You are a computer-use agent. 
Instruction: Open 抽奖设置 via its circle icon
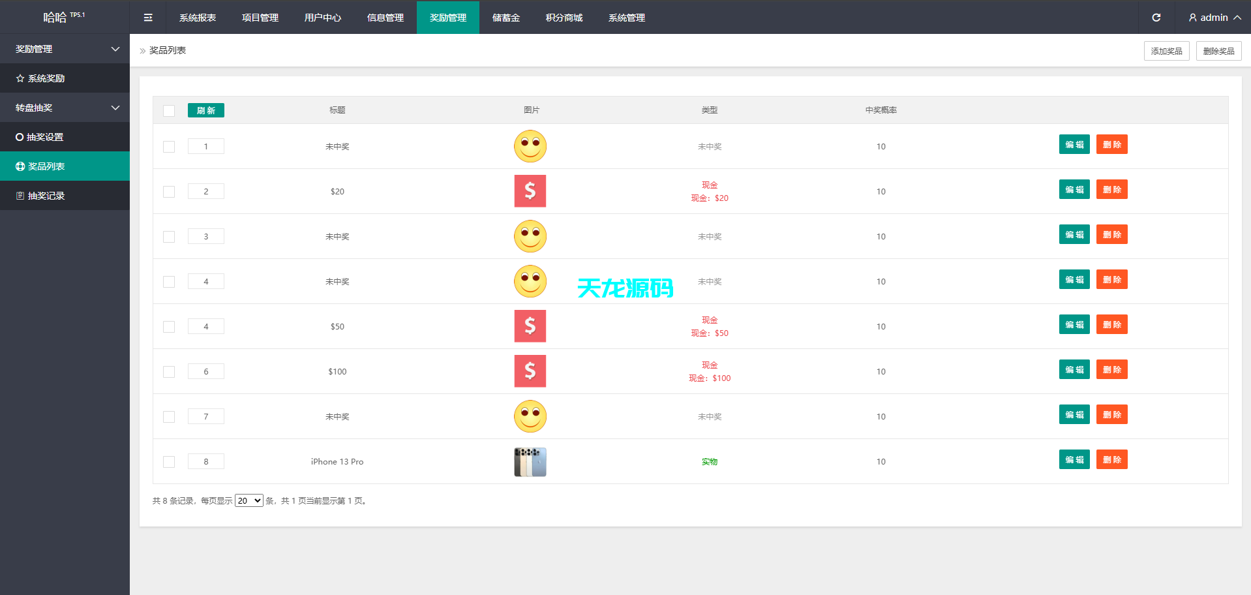click(20, 137)
